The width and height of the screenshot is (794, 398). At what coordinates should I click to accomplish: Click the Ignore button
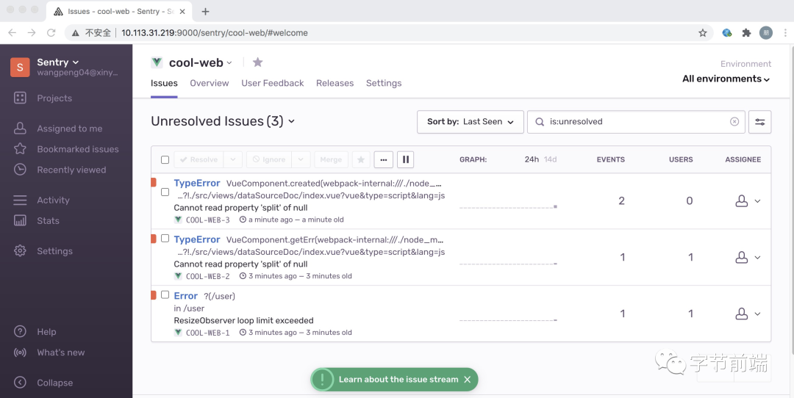pos(269,159)
